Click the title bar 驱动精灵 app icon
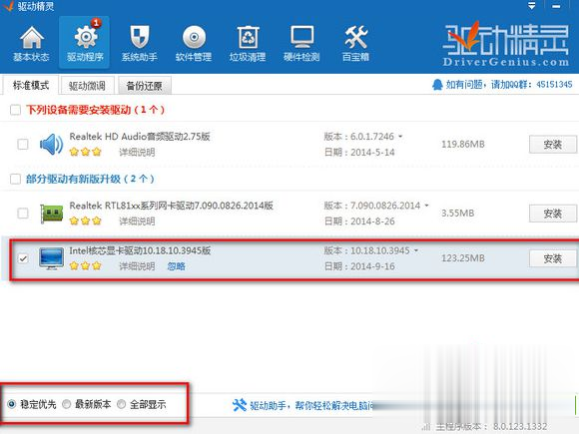 tap(8, 6)
